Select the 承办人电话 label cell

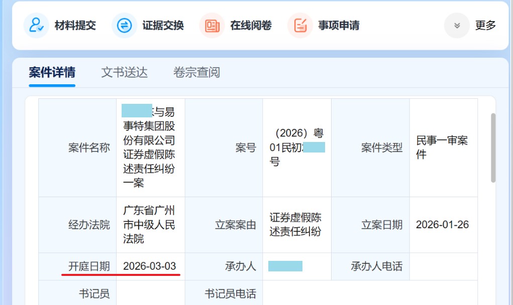point(370,266)
